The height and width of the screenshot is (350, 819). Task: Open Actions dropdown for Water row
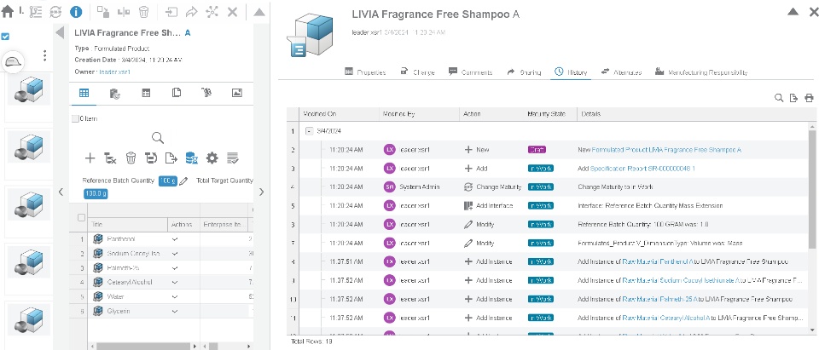176,296
